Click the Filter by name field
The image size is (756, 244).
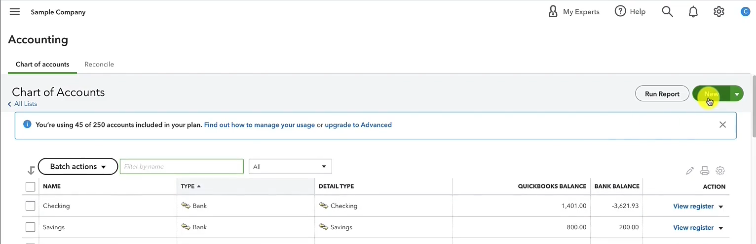[x=182, y=166]
